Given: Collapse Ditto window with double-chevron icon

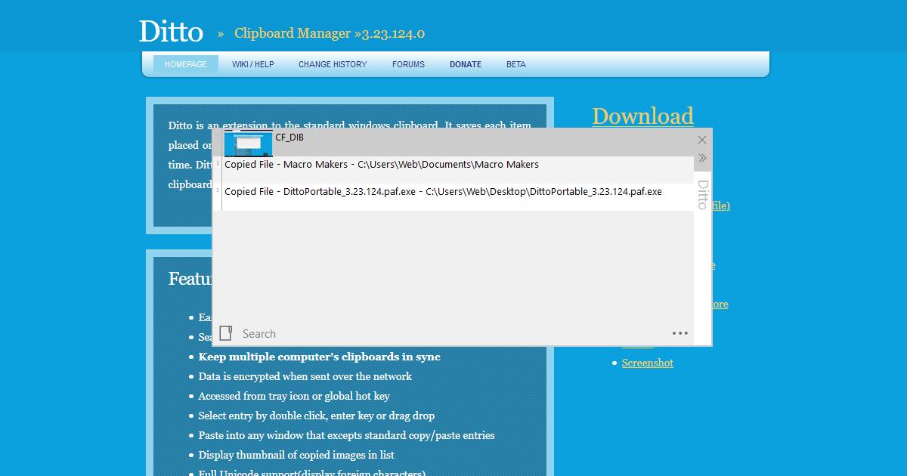Looking at the screenshot, I should 701,158.
